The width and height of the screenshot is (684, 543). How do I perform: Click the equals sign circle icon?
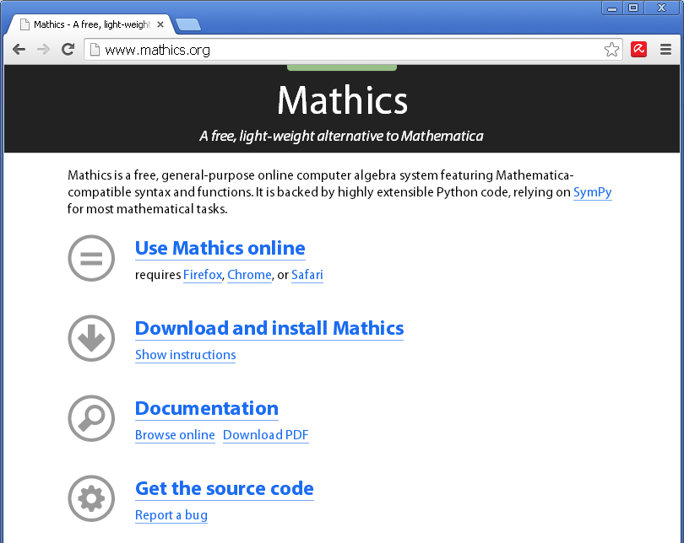click(x=91, y=258)
